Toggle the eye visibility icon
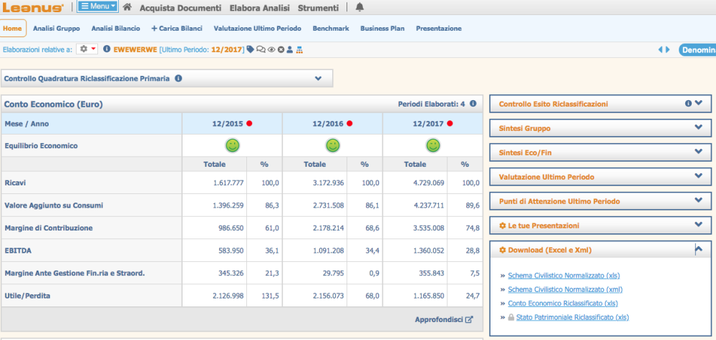This screenshot has width=716, height=340. tap(271, 49)
